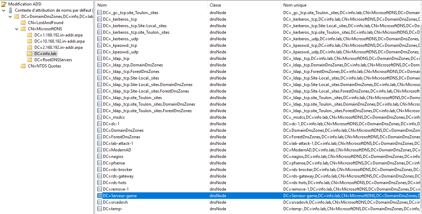Click the dnsNode icon of DC=_kerberos._udp

[99, 39]
